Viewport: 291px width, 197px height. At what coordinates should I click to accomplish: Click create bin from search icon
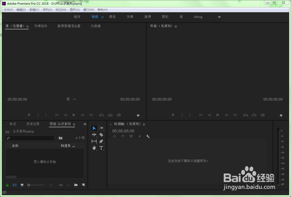[61, 138]
